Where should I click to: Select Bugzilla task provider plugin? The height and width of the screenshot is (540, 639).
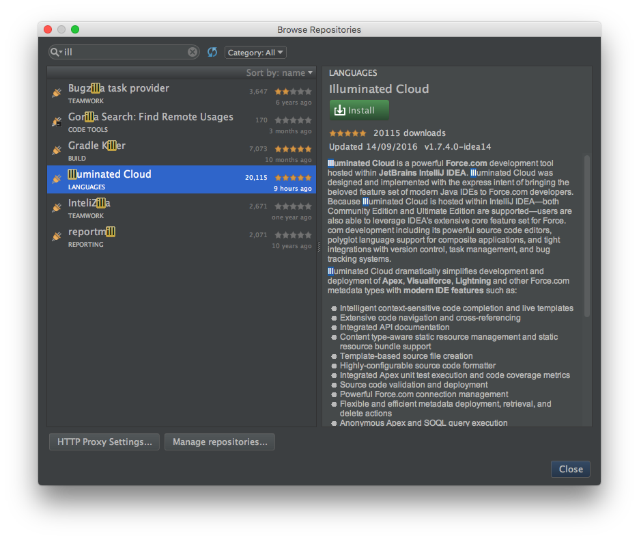tap(182, 94)
